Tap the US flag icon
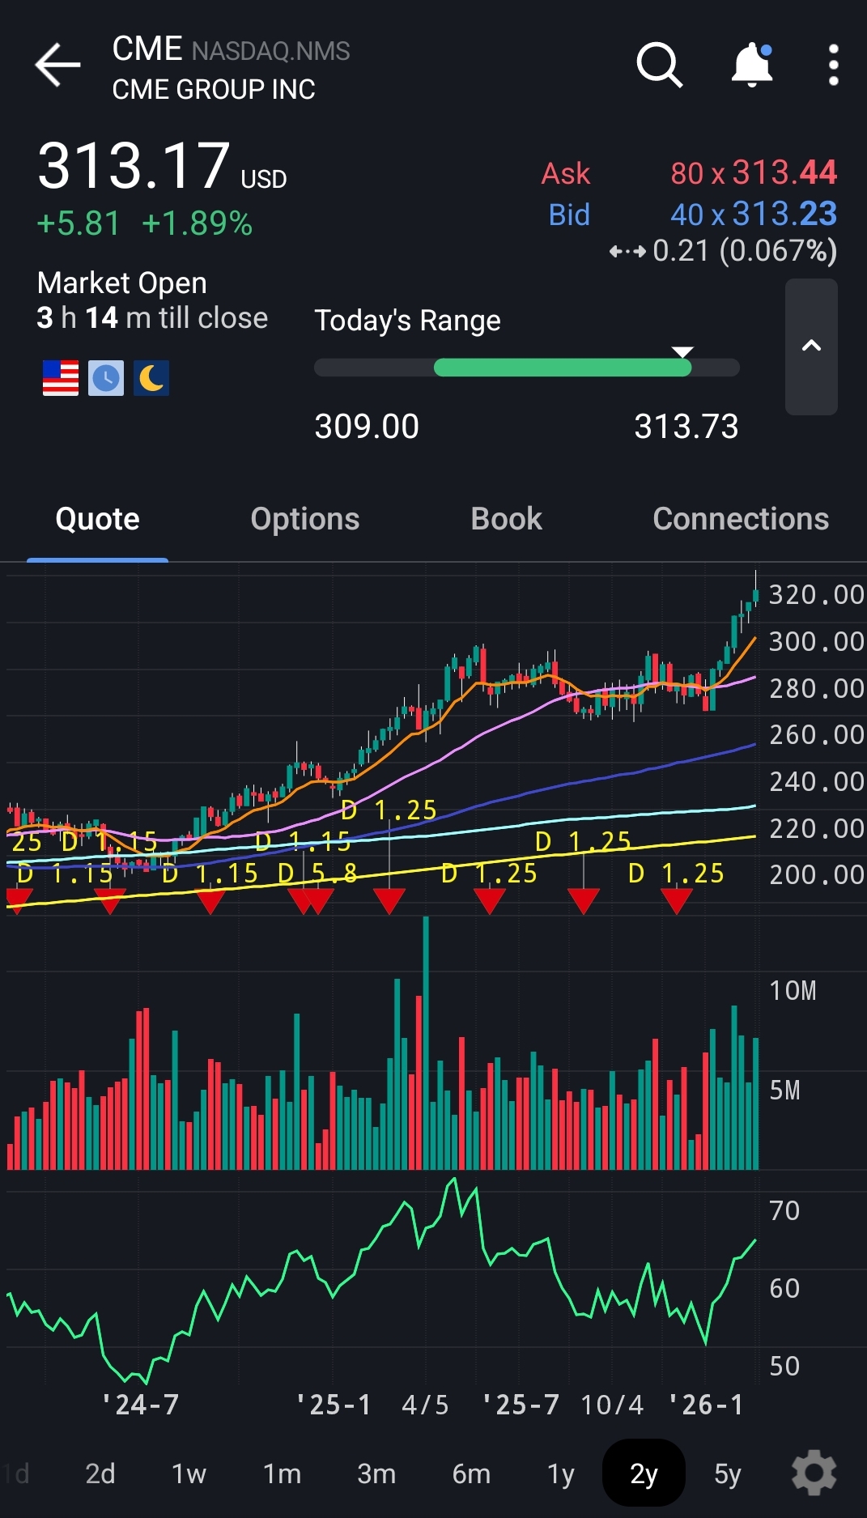Viewport: 867px width, 1518px height. click(x=61, y=378)
